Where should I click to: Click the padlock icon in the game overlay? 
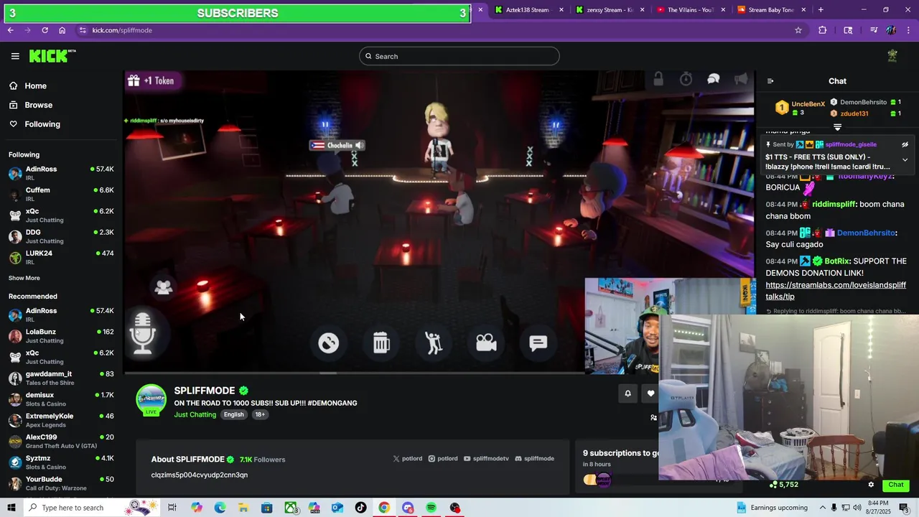[x=658, y=79]
